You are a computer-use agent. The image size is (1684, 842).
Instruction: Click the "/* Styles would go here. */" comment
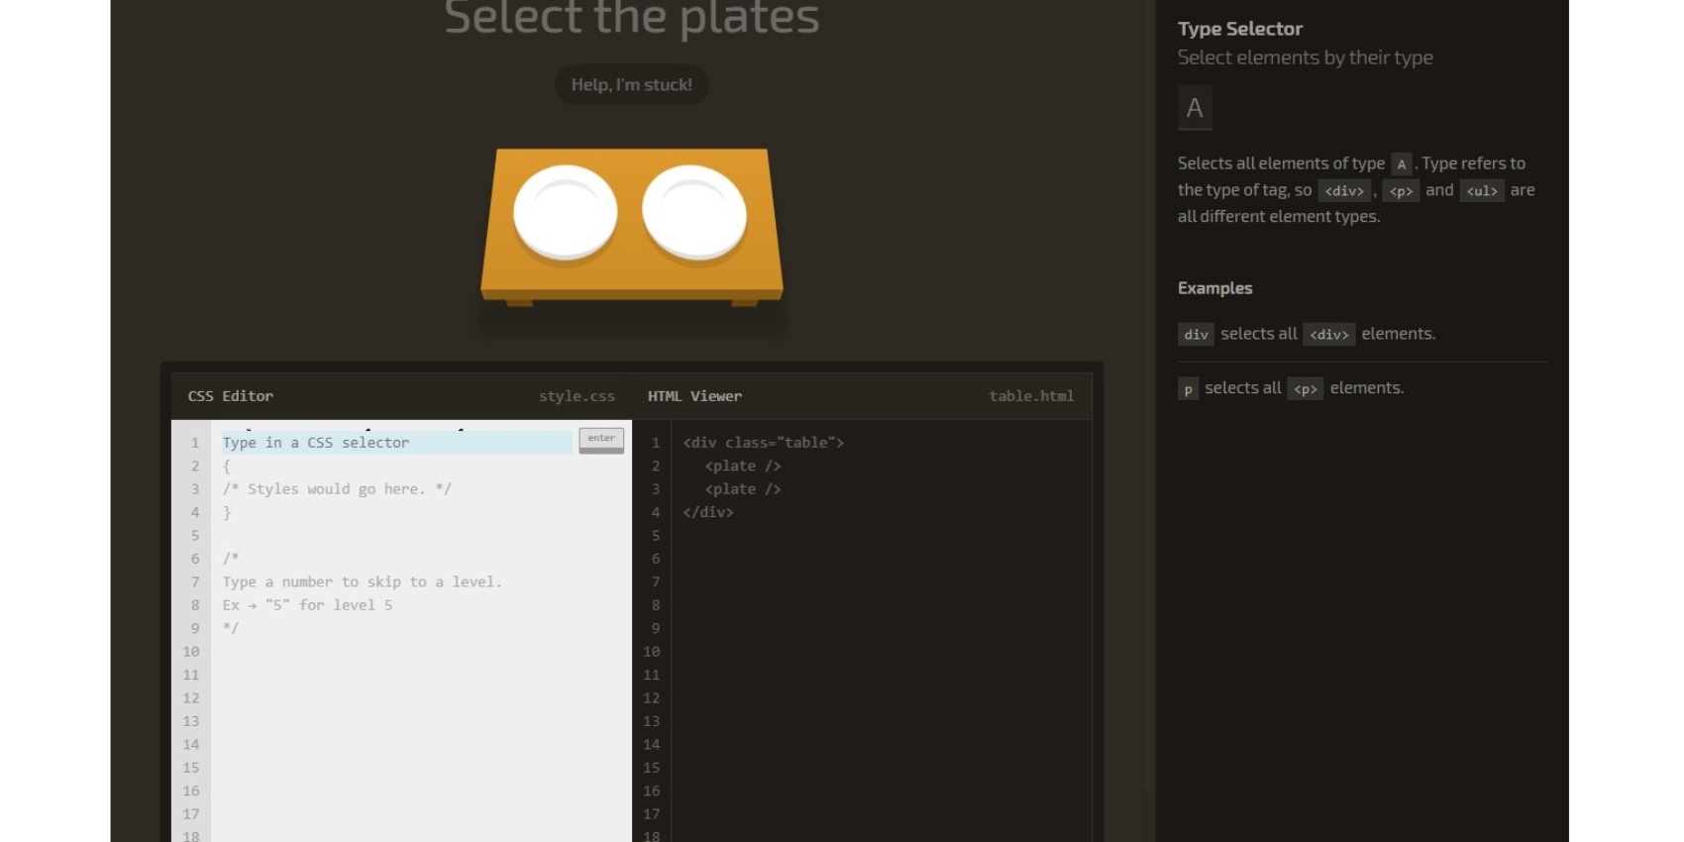click(x=337, y=489)
